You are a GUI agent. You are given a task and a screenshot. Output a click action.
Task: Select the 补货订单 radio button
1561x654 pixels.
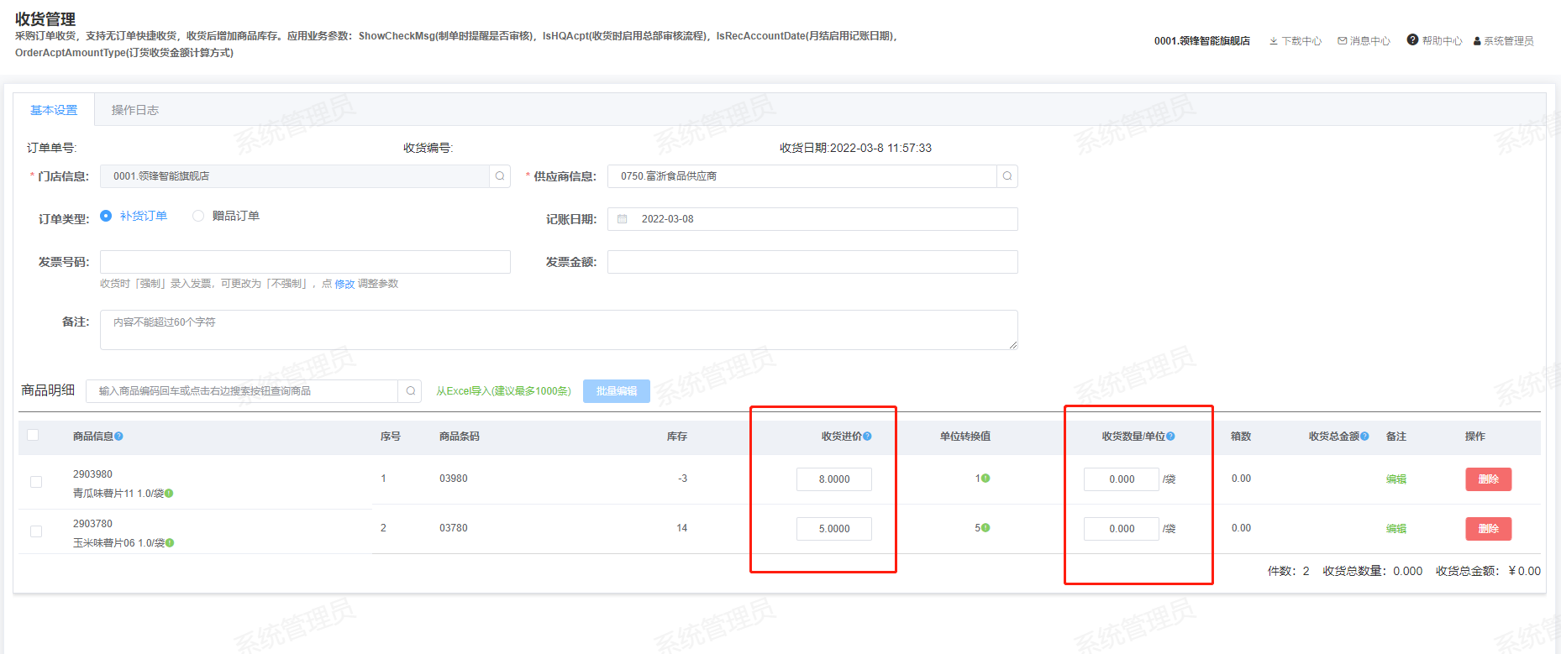(x=106, y=216)
